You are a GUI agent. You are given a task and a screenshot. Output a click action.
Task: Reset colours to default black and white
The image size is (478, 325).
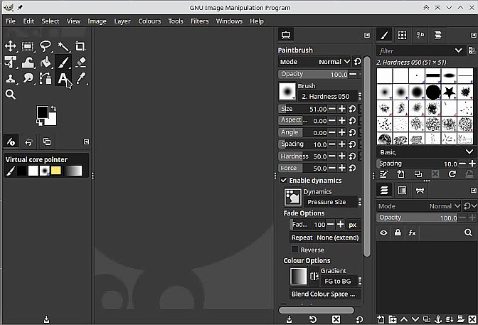tap(39, 122)
